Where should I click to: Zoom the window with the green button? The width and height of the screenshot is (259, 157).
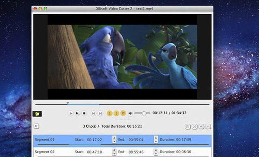tap(45, 9)
